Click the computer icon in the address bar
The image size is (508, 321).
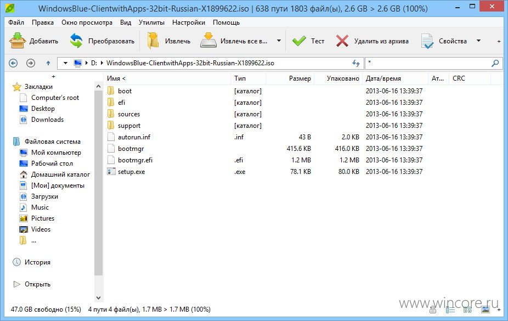(x=78, y=63)
